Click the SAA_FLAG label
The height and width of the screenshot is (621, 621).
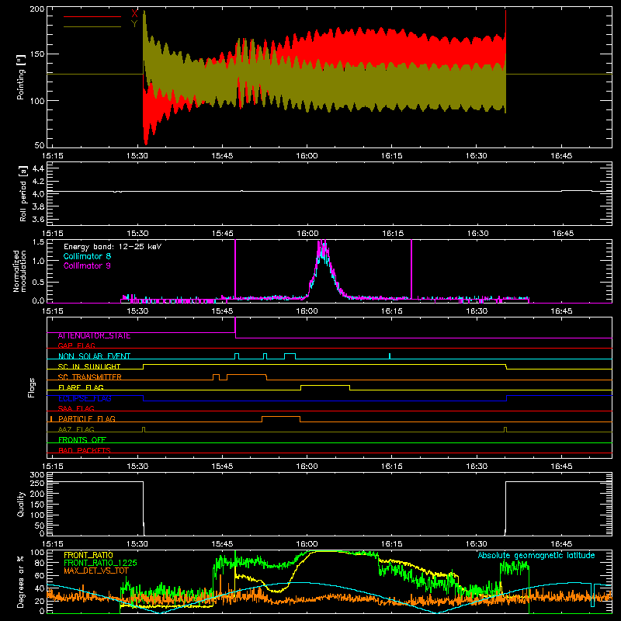pyautogui.click(x=76, y=408)
